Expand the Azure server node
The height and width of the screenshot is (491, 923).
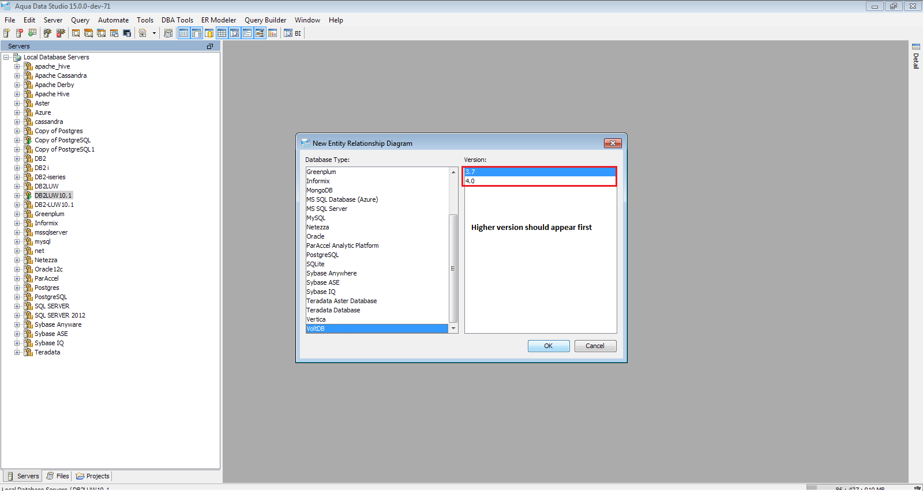17,112
